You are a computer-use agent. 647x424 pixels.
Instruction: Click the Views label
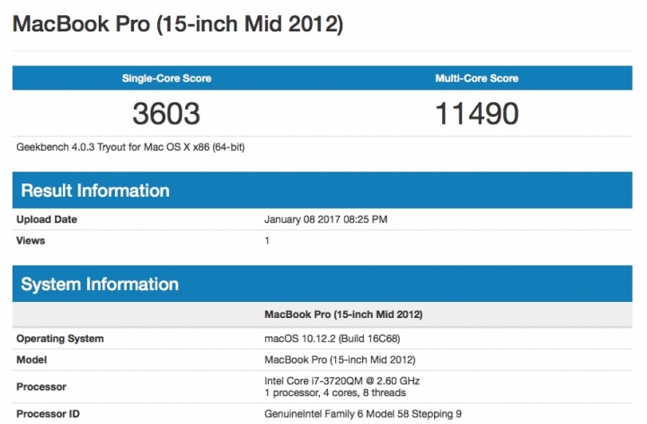[x=31, y=241]
